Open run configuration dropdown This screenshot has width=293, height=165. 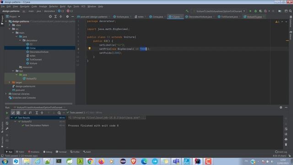pos(219,11)
